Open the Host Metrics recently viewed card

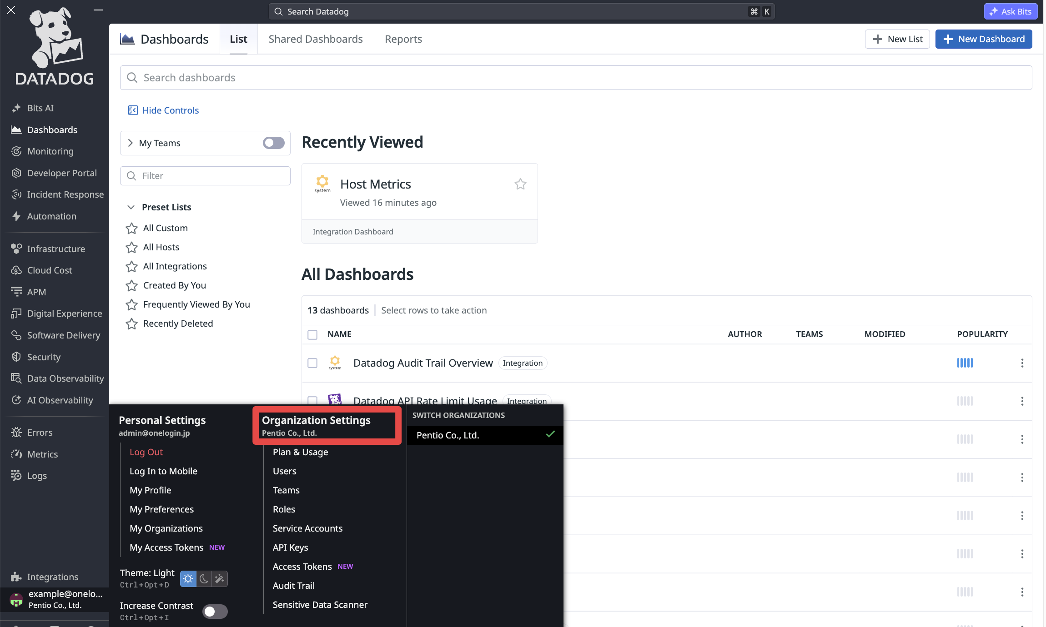(419, 203)
